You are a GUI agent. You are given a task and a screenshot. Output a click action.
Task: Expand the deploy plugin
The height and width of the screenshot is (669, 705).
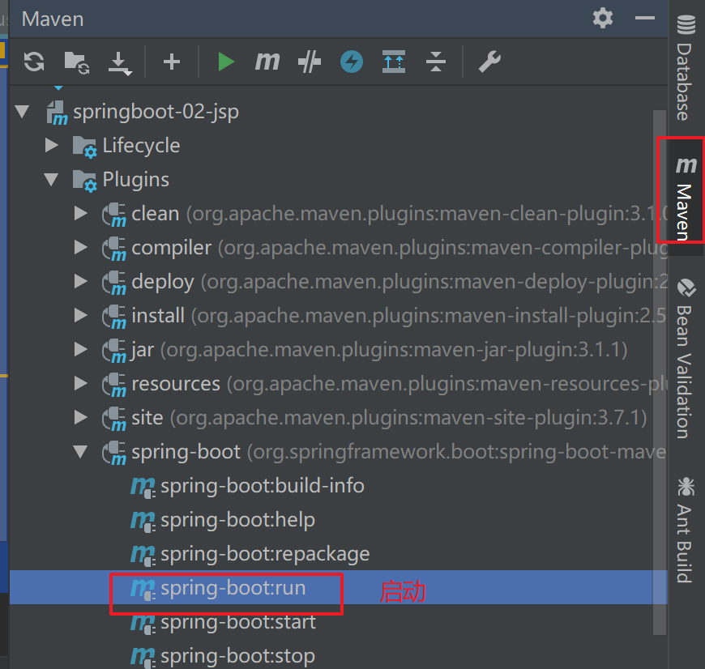(81, 281)
